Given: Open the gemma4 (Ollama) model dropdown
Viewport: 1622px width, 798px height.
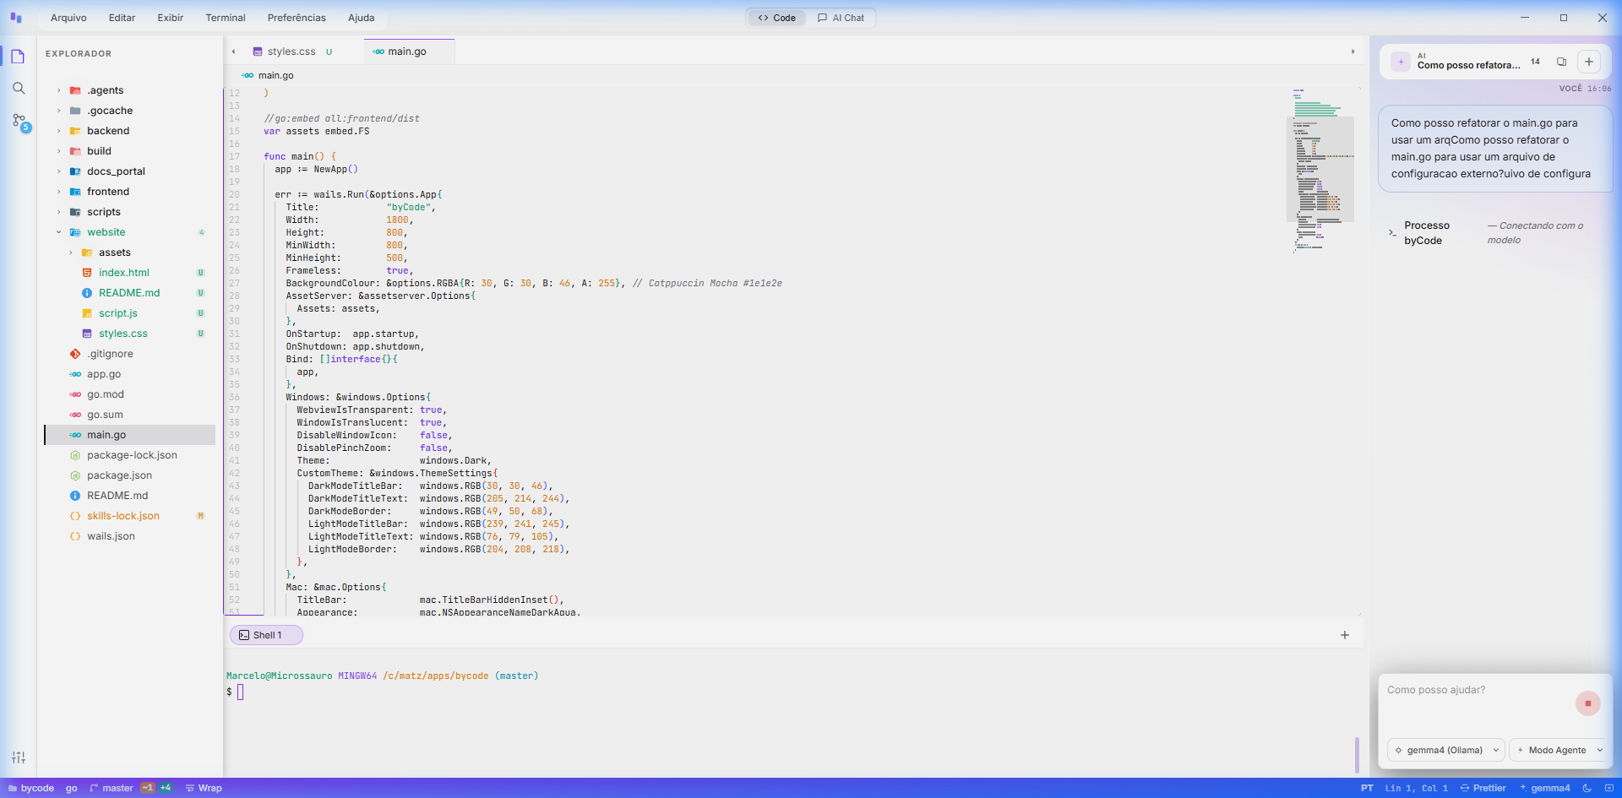Looking at the screenshot, I should click(x=1445, y=750).
